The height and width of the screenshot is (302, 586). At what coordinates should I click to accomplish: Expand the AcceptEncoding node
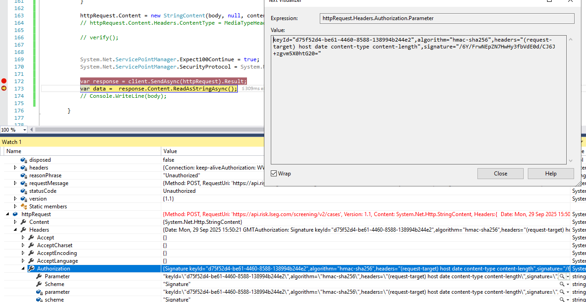23,253
